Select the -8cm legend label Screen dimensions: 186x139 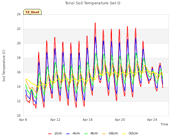94,133
